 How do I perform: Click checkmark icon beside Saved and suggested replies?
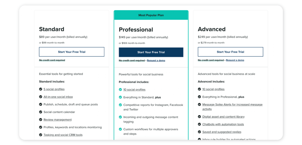(x=199, y=132)
